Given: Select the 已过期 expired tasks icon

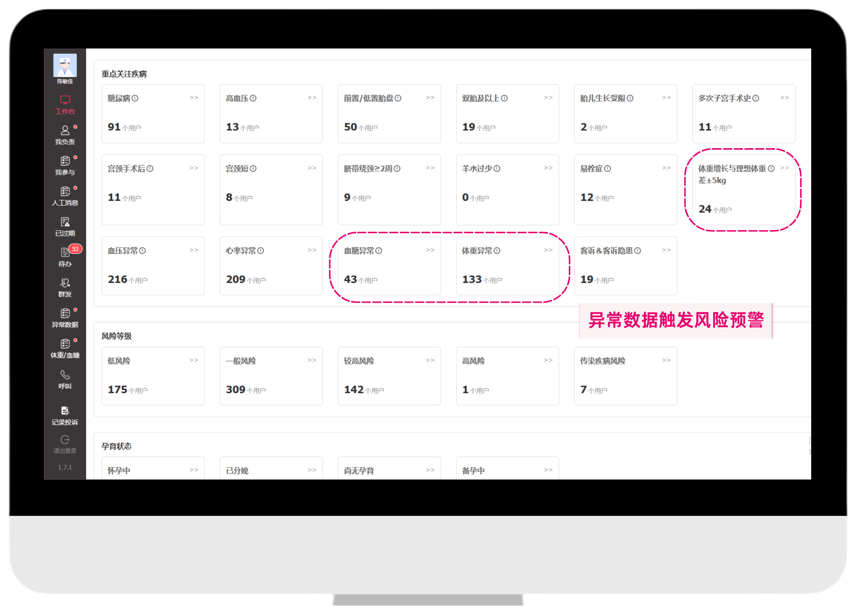Looking at the screenshot, I should pos(65,222).
